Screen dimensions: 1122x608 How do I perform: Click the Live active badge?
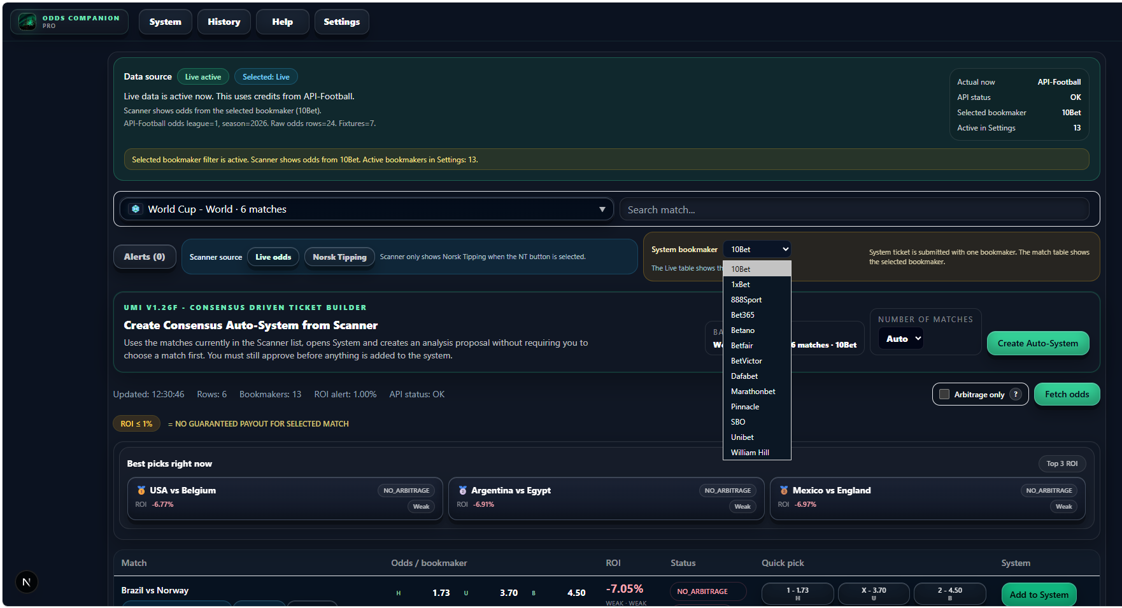tap(203, 77)
